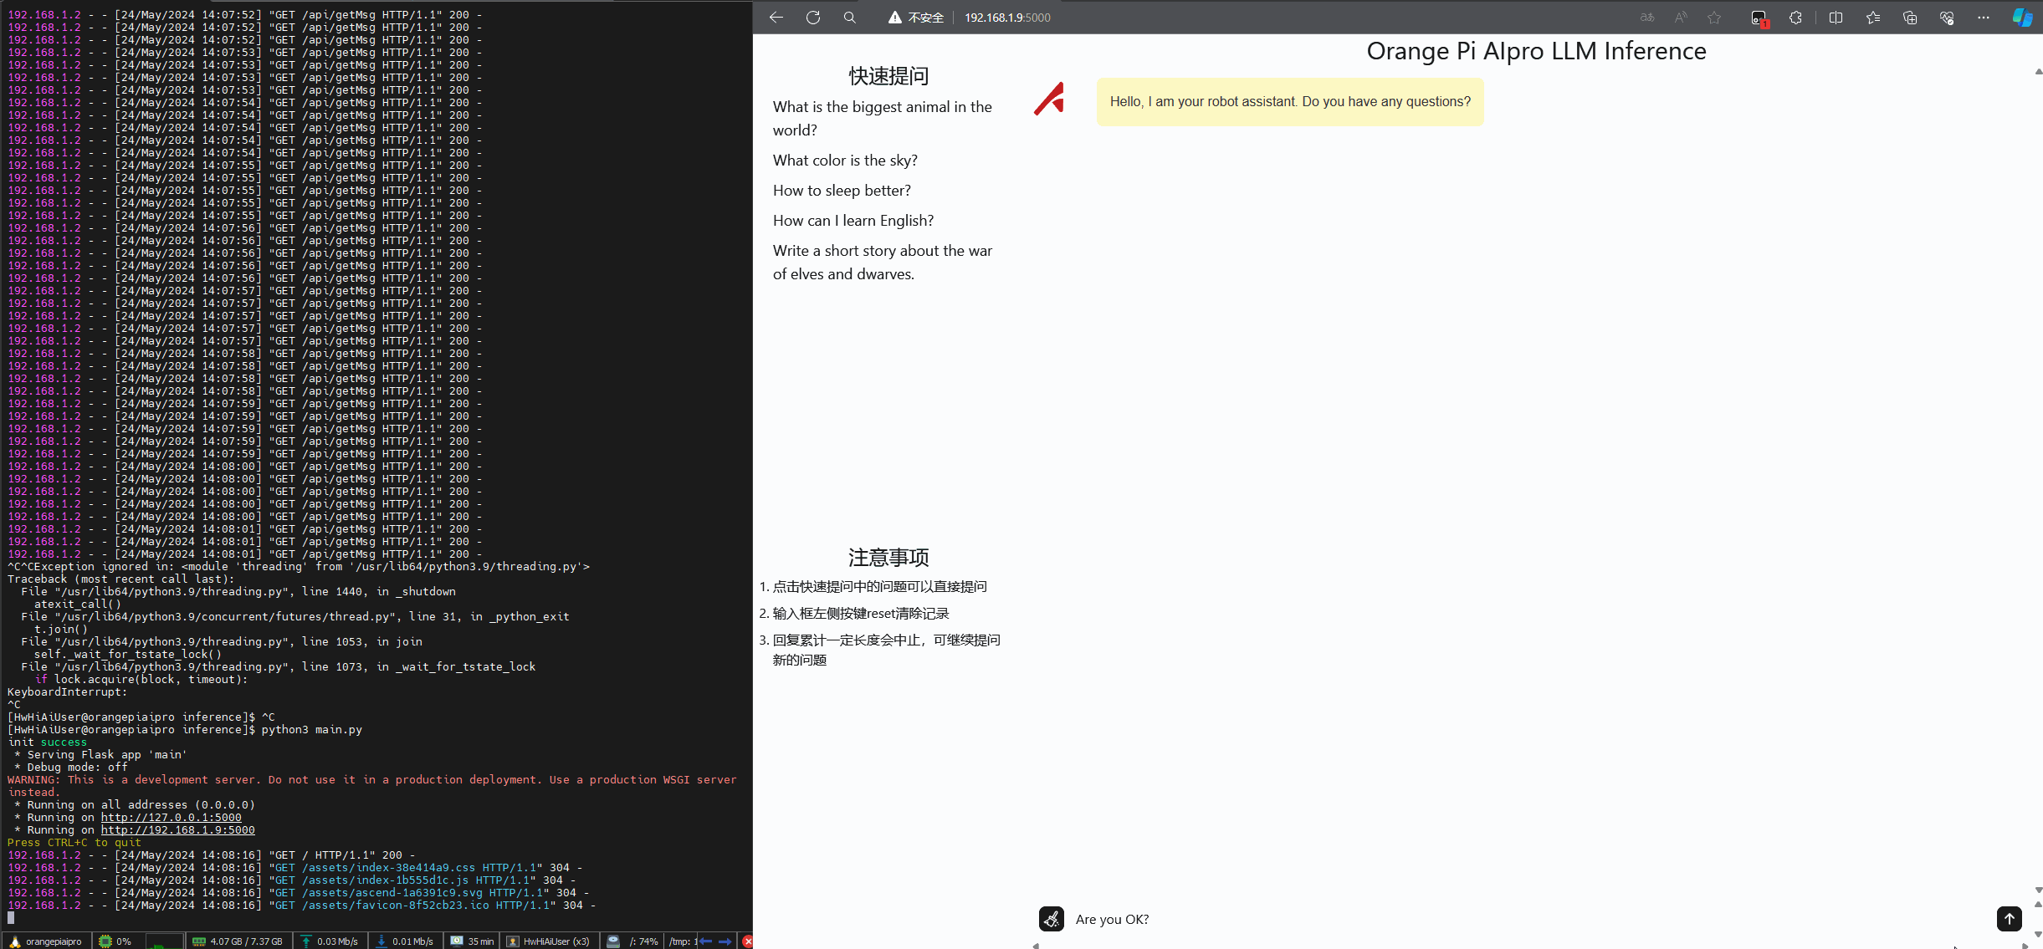Open the Copilot sidebar icon

tap(2022, 18)
